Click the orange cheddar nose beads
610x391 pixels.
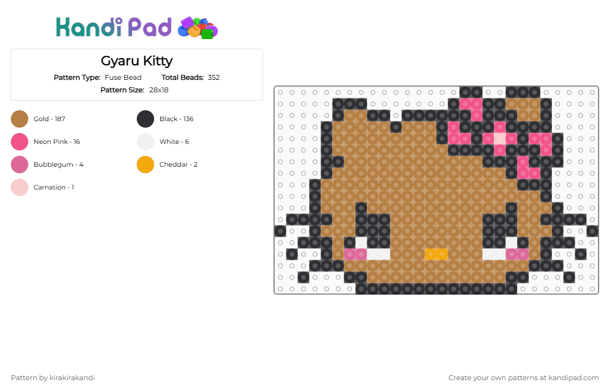pos(436,254)
